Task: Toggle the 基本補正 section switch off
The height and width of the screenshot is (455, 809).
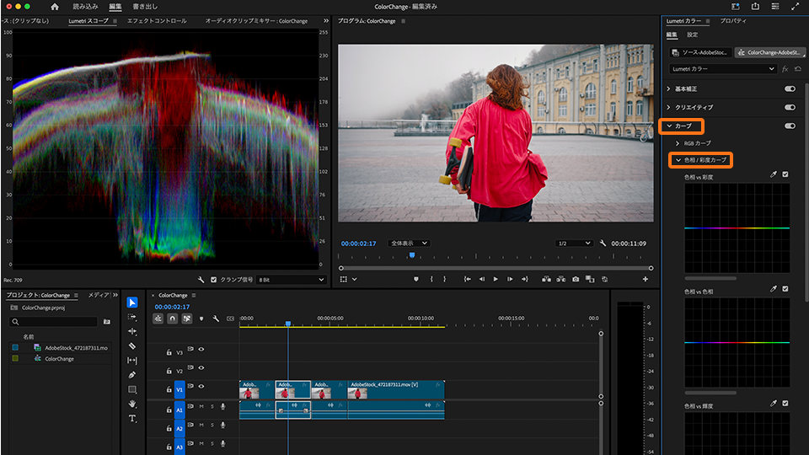Action: pyautogui.click(x=790, y=88)
